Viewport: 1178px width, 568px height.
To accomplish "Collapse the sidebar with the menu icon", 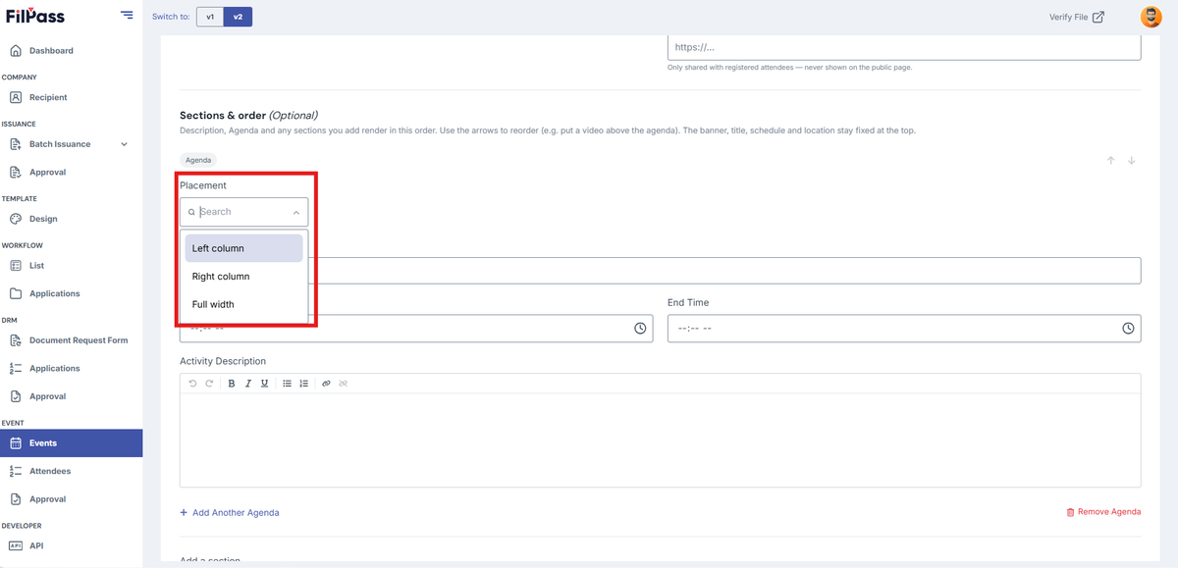I will click(x=127, y=15).
